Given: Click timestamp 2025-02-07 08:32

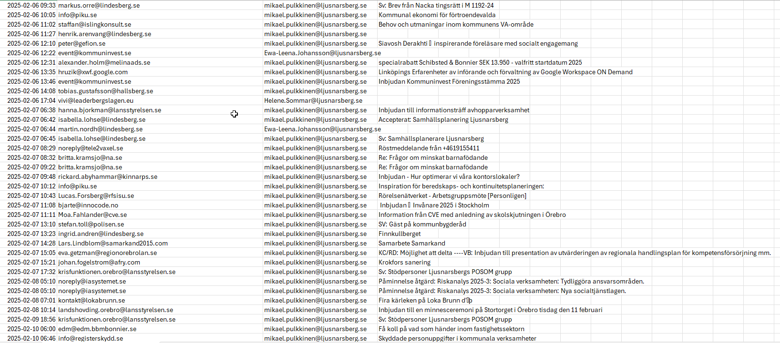Looking at the screenshot, I should tap(31, 157).
